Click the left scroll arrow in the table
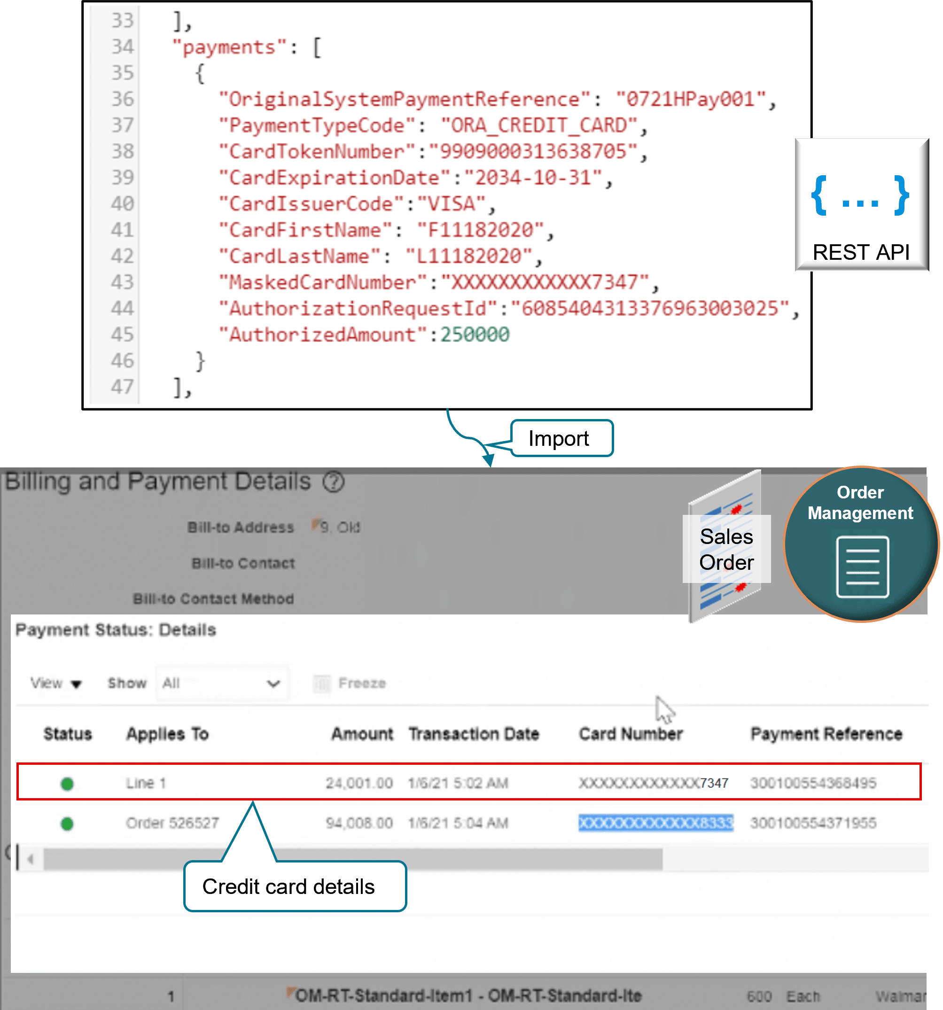The width and height of the screenshot is (943, 1010). pyautogui.click(x=31, y=859)
